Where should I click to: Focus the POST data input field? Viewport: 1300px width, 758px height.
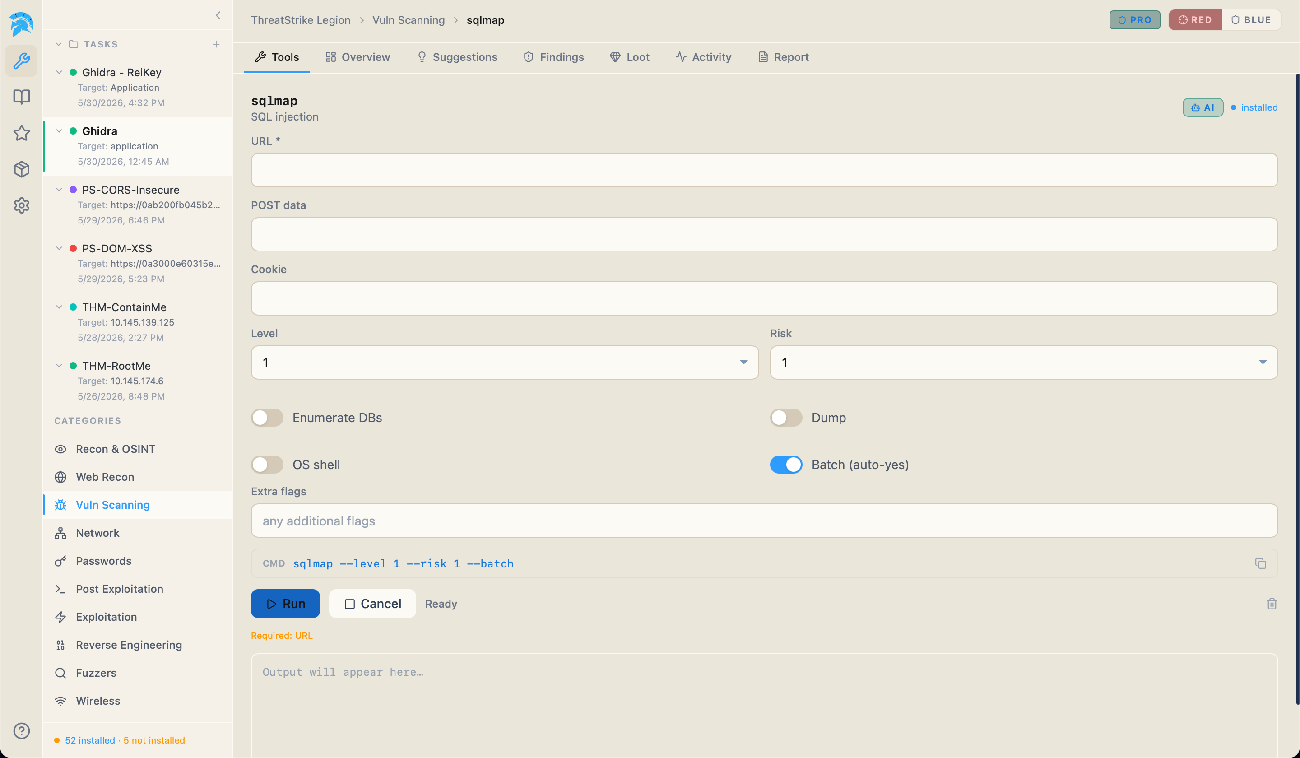click(x=764, y=234)
